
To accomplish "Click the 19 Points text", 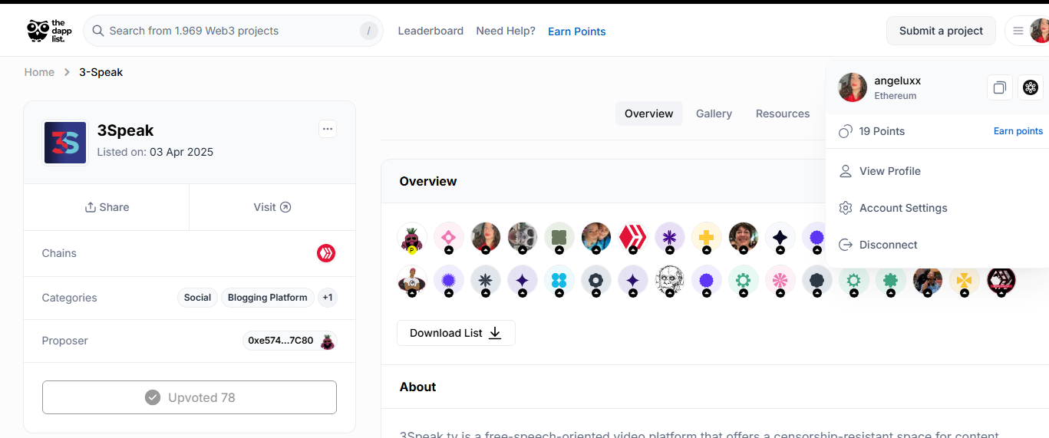I will (x=882, y=131).
